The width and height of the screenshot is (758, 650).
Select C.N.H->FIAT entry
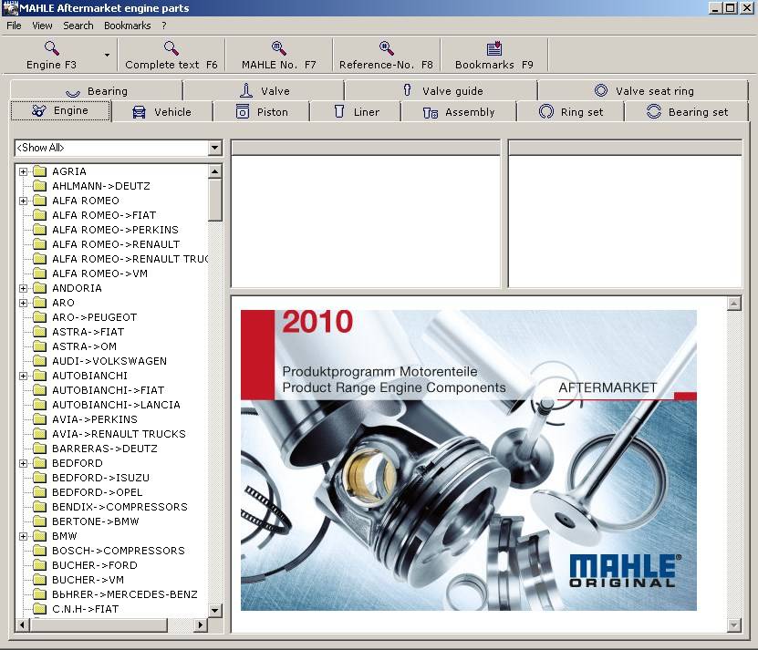(x=85, y=609)
